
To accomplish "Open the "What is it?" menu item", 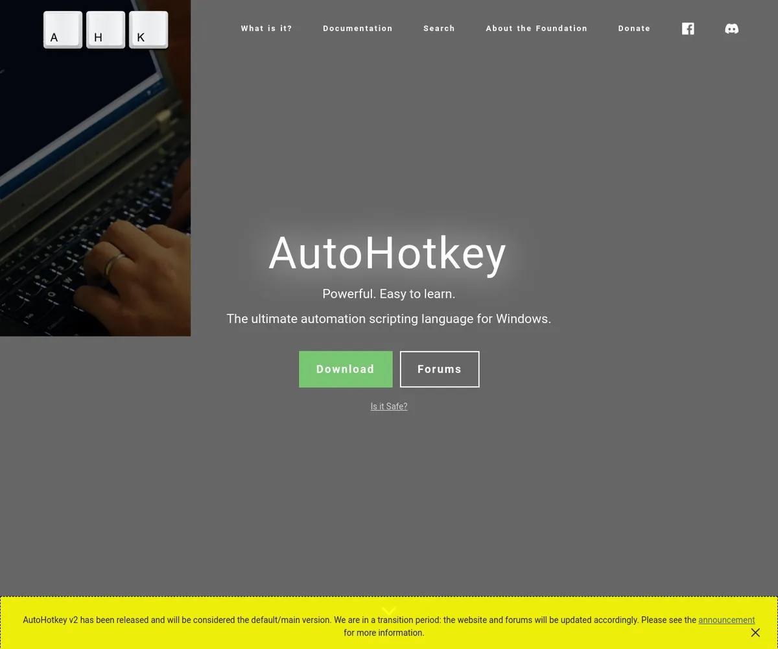I will pos(266,29).
